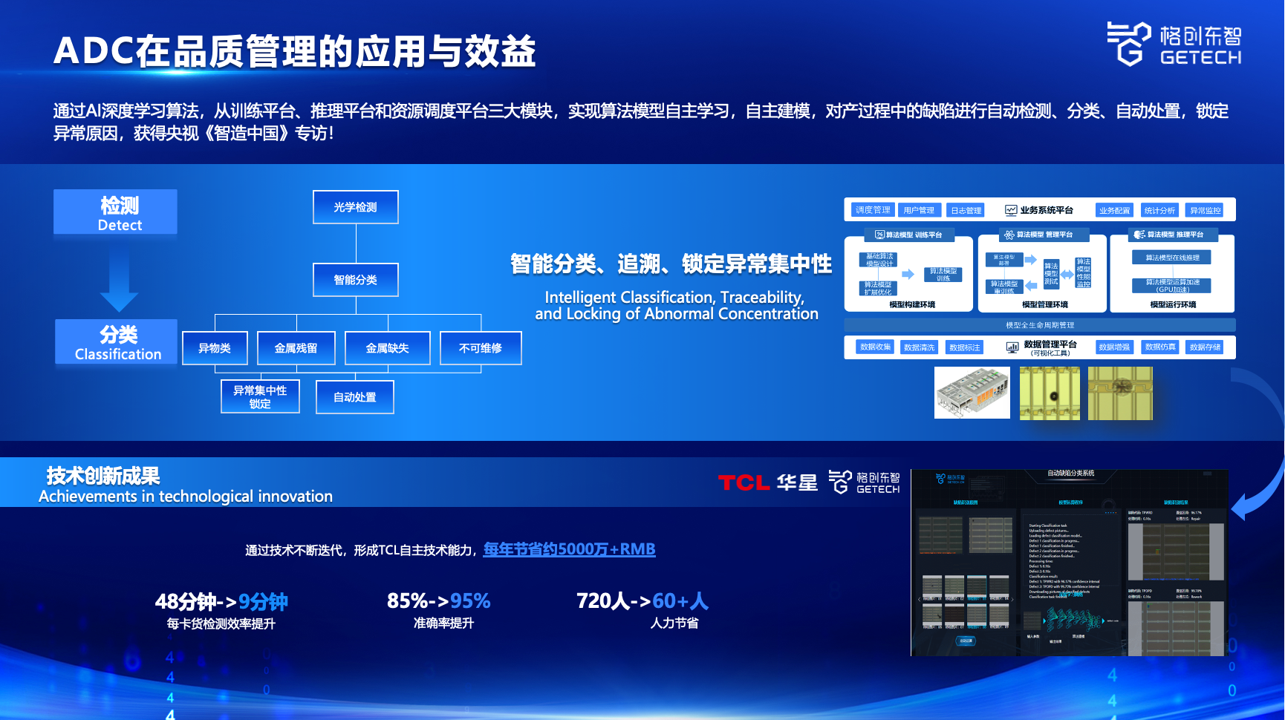
Task: Click the 数据收集 button
Action: [875, 347]
